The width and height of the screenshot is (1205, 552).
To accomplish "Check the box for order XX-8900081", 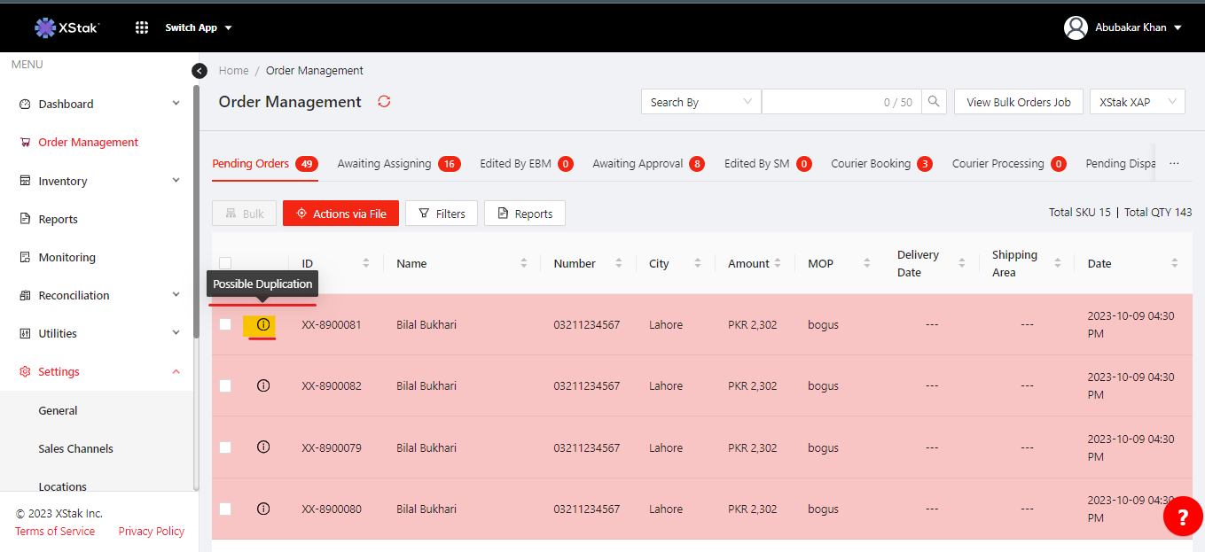I will tap(225, 325).
